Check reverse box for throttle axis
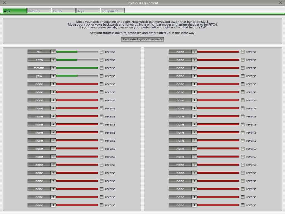Viewport: 285px width, 214px height. click(102, 68)
